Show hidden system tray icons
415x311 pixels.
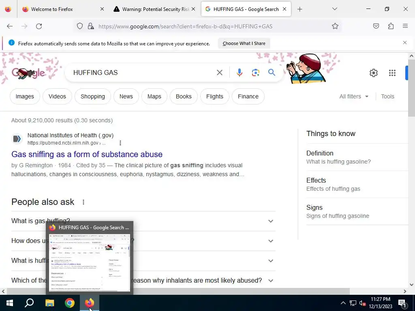tap(343, 303)
